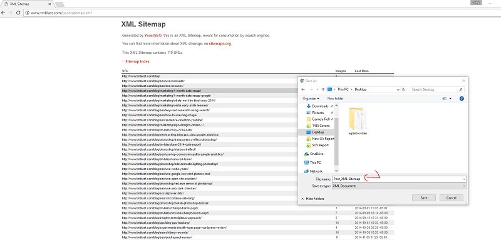Open the ppc/bing-ppc-tracking/ URL
The width and height of the screenshot is (501, 240).
click(x=155, y=222)
